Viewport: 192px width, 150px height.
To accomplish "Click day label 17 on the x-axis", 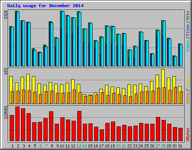I will [101, 146].
